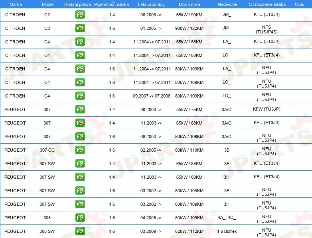
Task: Select the 90kW / 122KM power cell
Action: (x=189, y=28)
